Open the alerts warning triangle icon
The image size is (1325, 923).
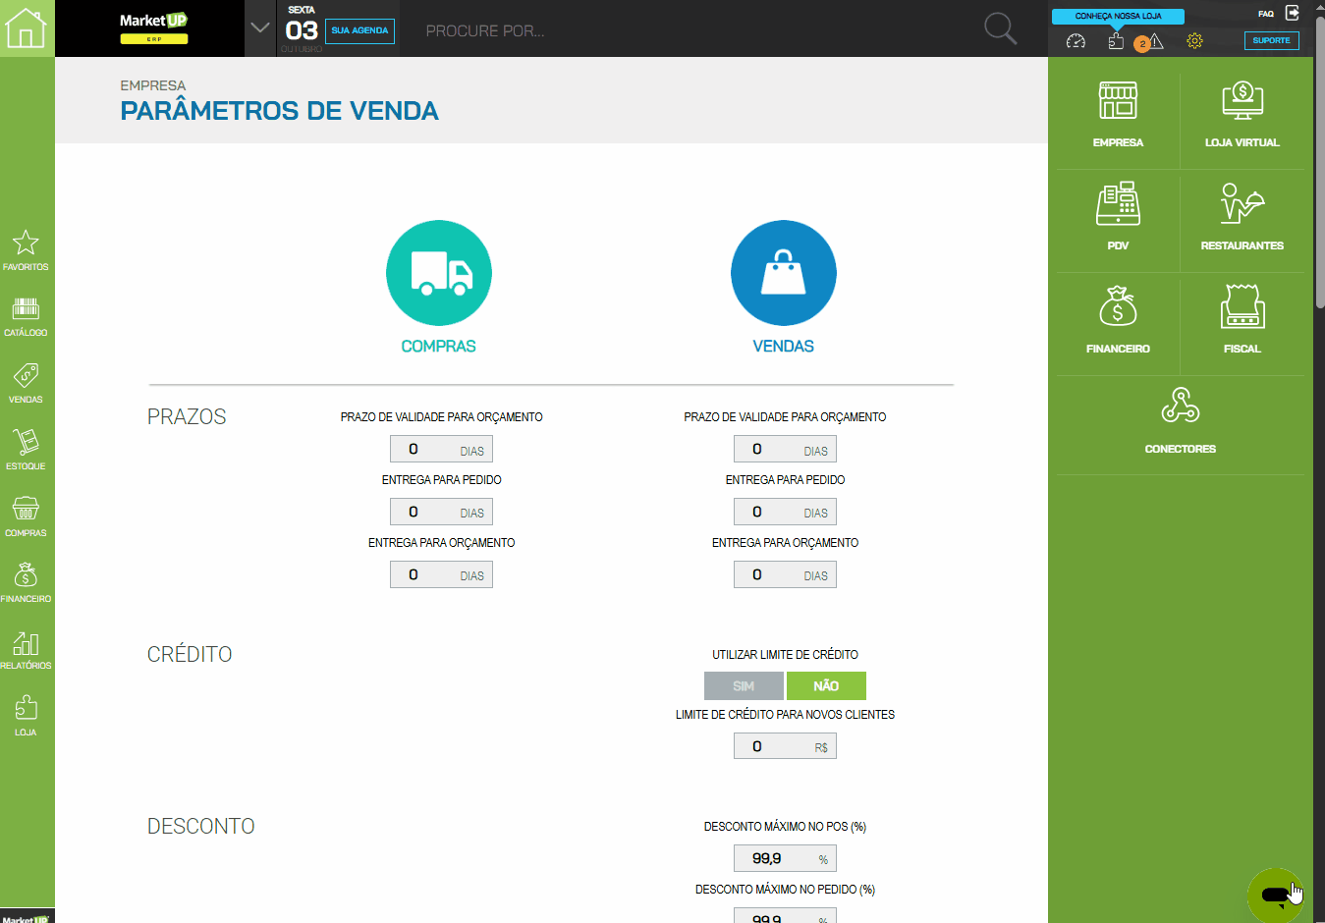[x=1156, y=41]
